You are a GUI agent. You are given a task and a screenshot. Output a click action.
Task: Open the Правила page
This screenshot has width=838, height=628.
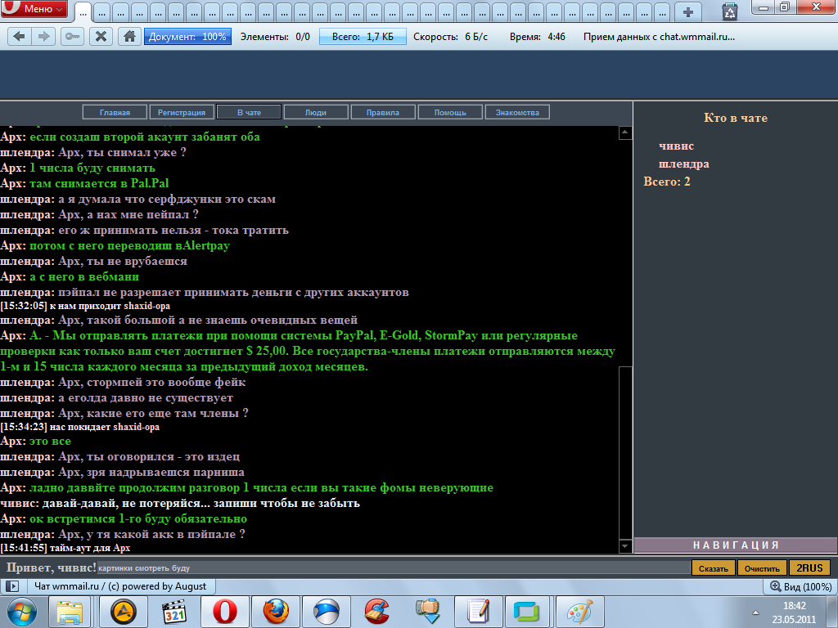pos(383,112)
